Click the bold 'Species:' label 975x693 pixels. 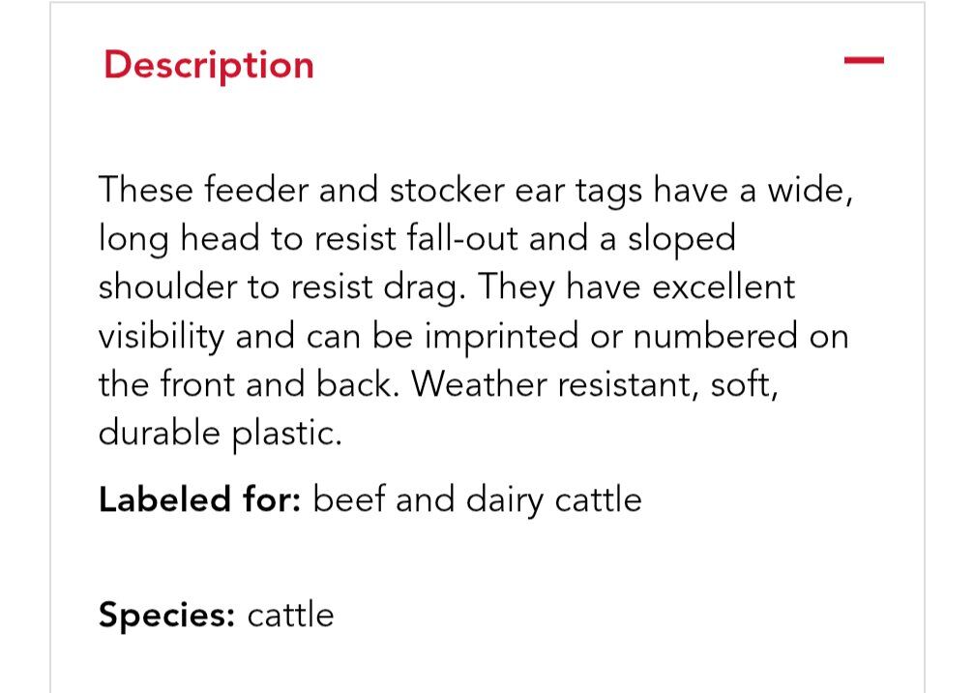[x=166, y=616]
